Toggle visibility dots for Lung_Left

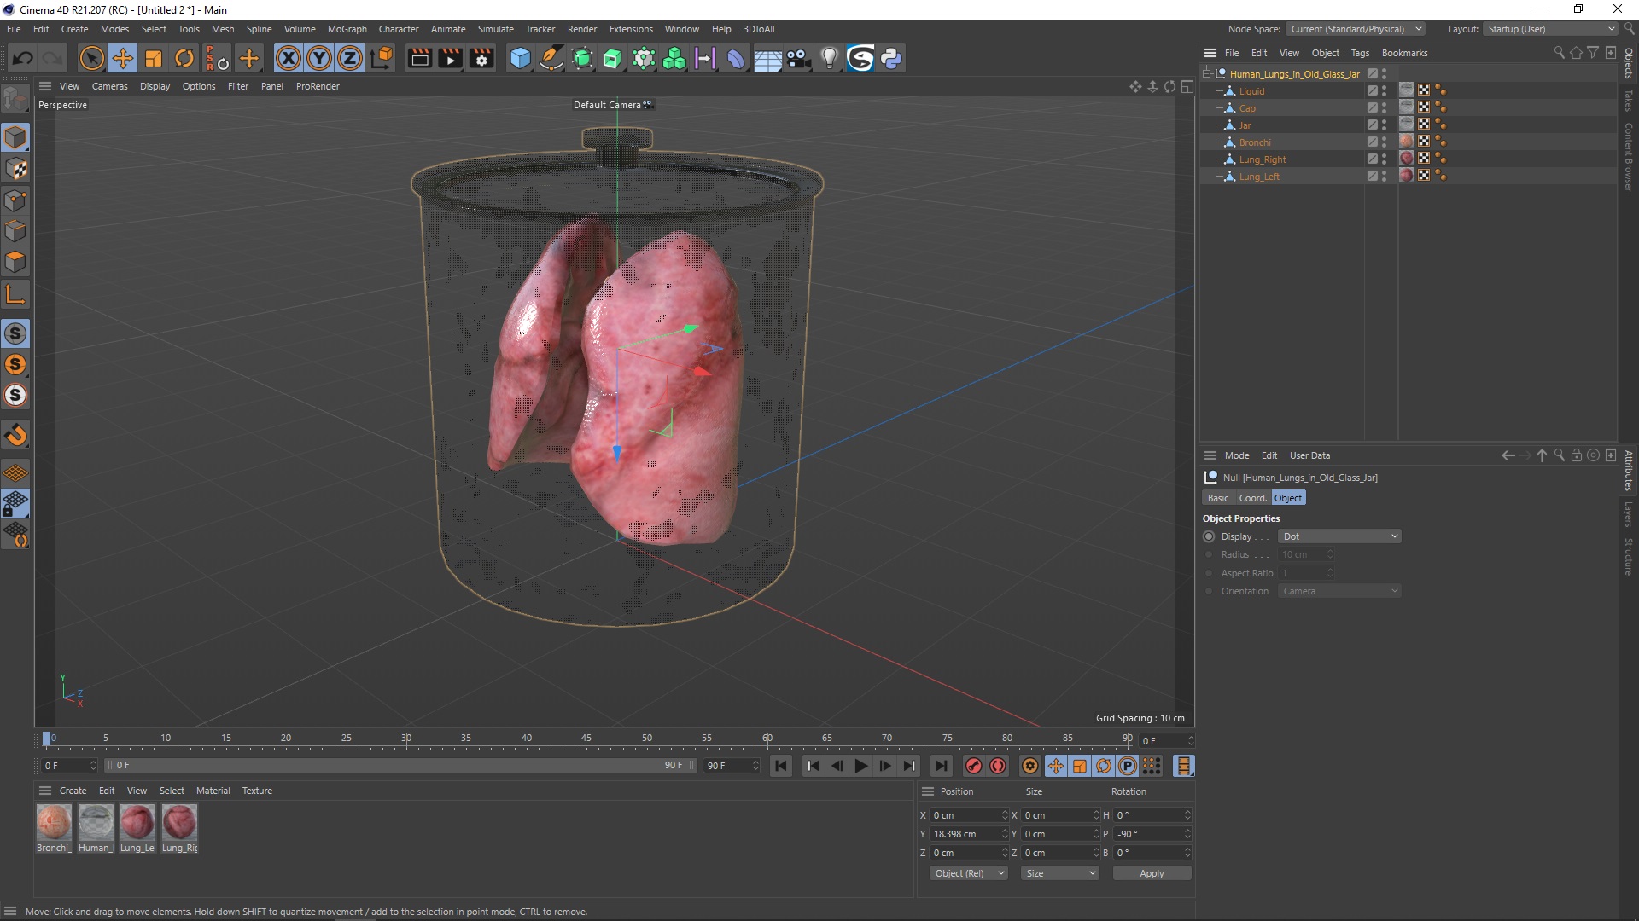pyautogui.click(x=1385, y=177)
